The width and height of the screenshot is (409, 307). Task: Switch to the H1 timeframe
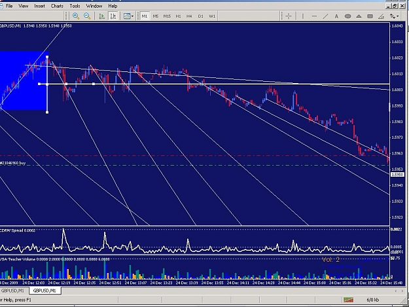point(179,16)
